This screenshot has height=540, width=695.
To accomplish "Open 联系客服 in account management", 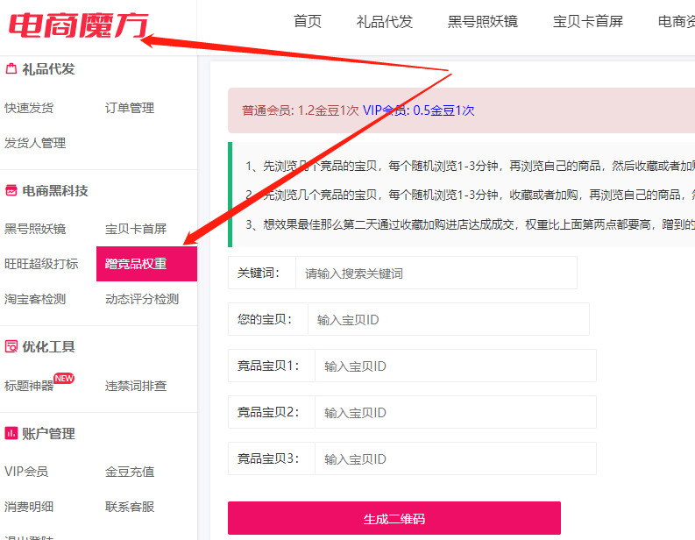I will point(130,507).
